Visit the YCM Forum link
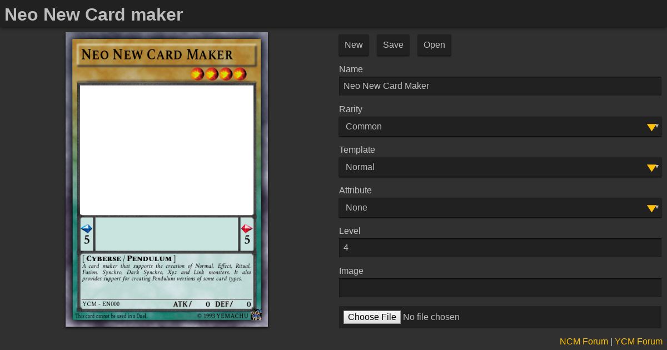Screen dimensions: 667x350 (639, 342)
